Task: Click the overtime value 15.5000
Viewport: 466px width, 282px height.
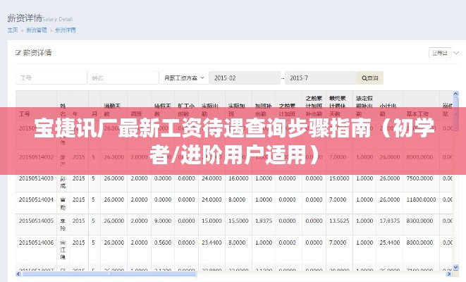Action: pyautogui.click(x=238, y=221)
